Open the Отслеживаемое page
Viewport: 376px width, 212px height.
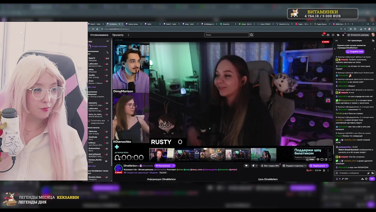99,35
